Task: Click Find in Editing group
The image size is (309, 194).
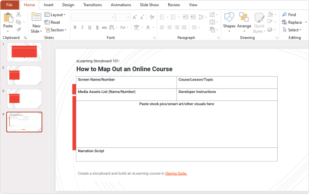Action: tap(289, 15)
